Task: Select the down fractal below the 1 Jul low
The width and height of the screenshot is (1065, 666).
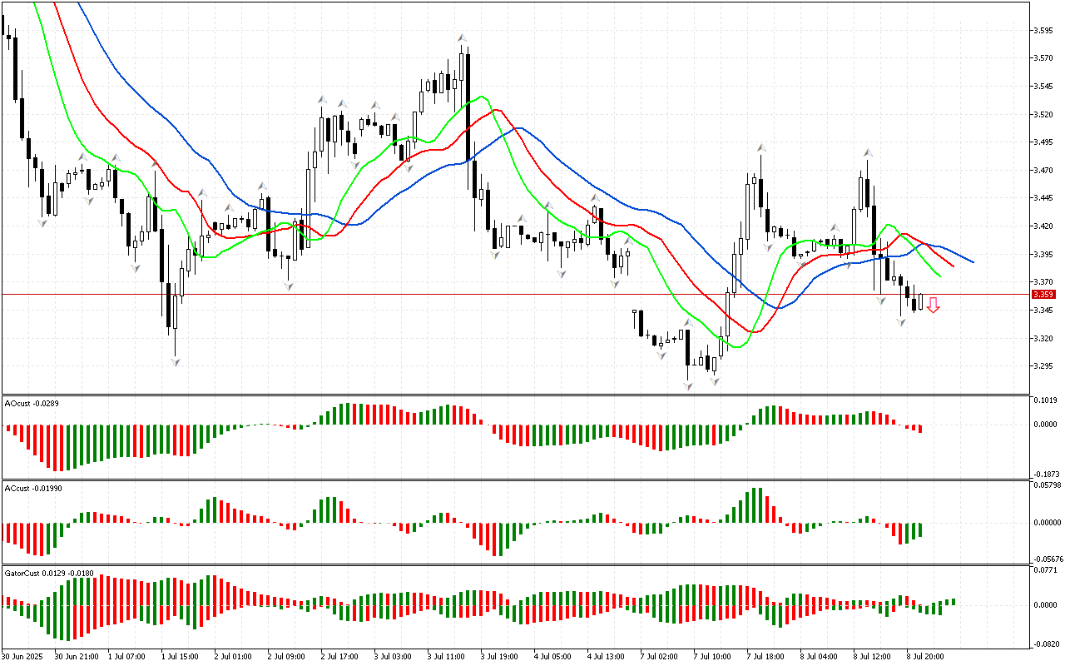Action: coord(175,362)
